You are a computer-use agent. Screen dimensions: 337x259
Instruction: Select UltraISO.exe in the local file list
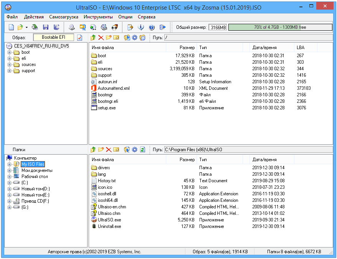point(109,220)
